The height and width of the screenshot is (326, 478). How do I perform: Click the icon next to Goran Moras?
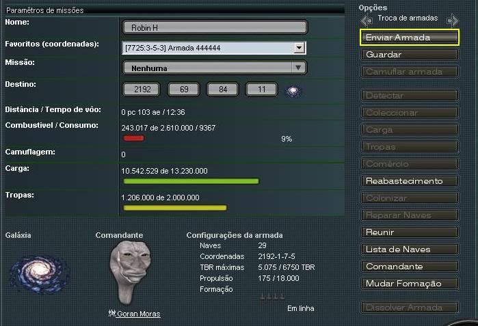point(111,314)
